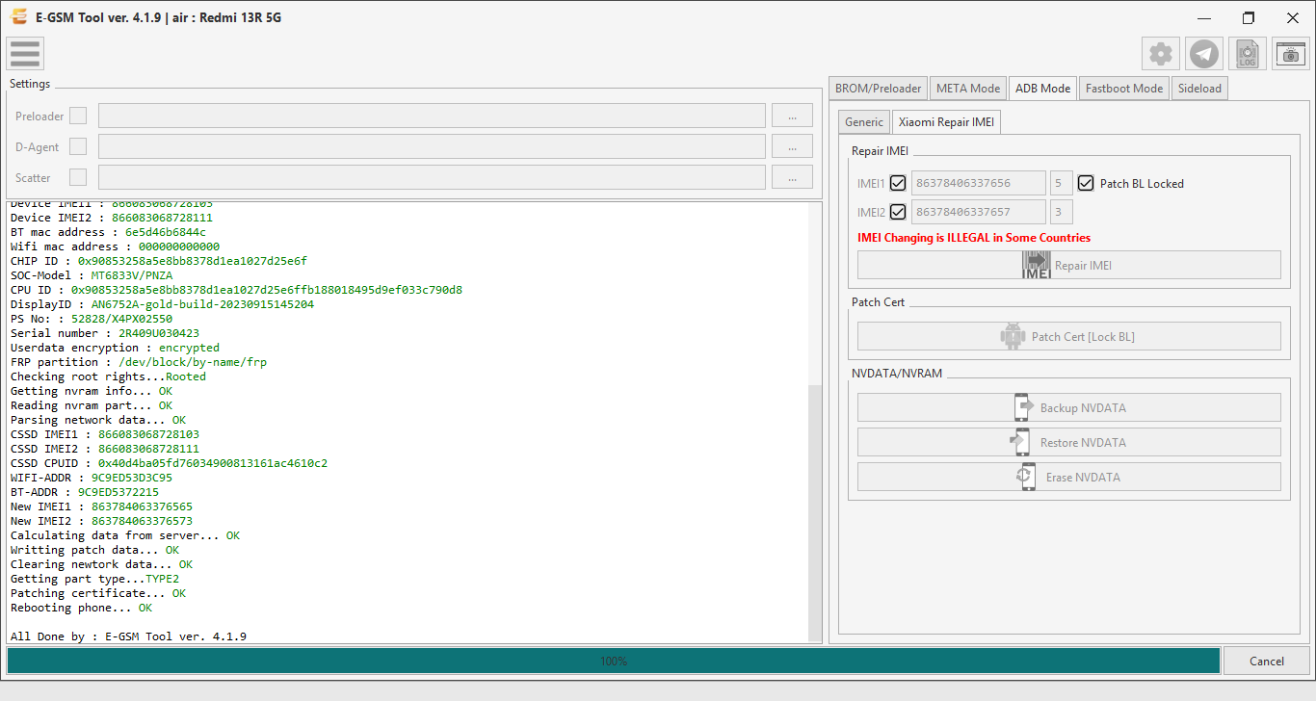1316x701 pixels.
Task: Browse for D-Agent file
Action: pos(792,146)
